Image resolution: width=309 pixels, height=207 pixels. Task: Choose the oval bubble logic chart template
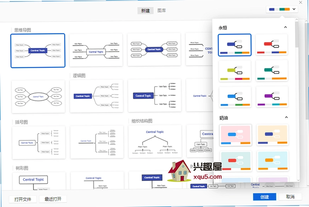38,97
